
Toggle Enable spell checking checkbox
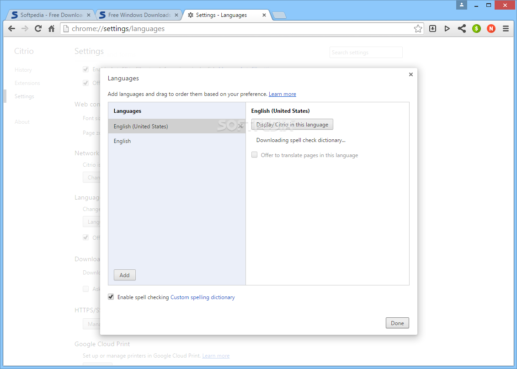pyautogui.click(x=111, y=297)
